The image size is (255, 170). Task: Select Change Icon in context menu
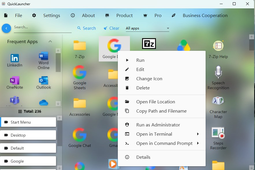pos(162,79)
